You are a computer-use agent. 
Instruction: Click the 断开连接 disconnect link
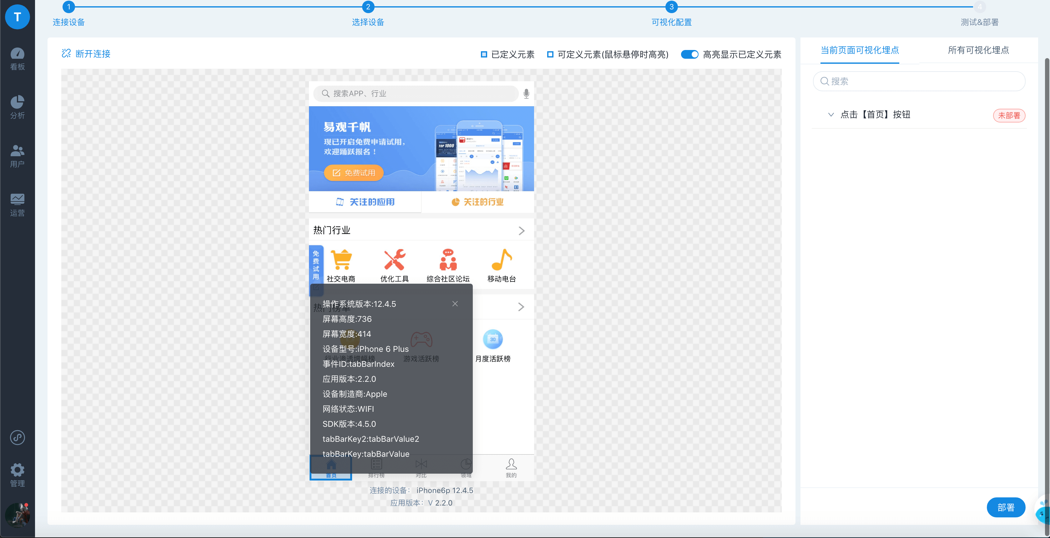click(93, 54)
